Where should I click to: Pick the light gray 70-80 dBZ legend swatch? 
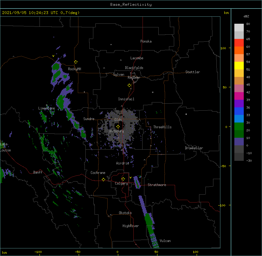click(239, 28)
